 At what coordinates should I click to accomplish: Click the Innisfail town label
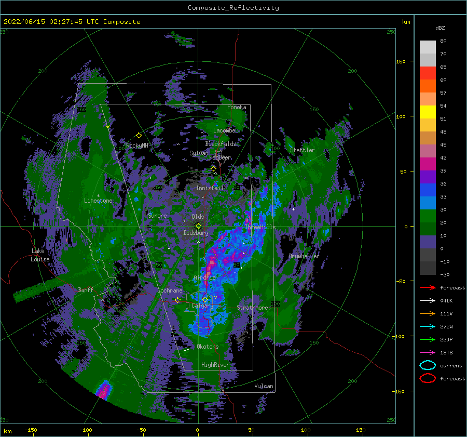tap(210, 188)
